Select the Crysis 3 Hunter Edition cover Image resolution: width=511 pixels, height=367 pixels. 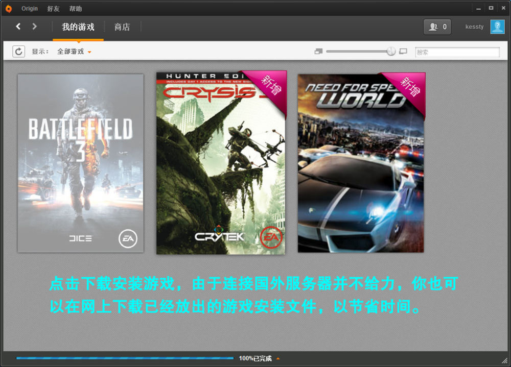[x=221, y=163]
